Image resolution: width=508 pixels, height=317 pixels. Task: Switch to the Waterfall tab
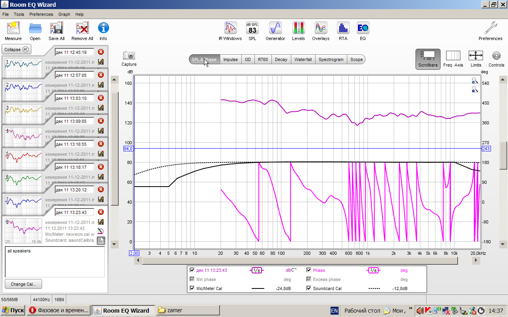(303, 59)
